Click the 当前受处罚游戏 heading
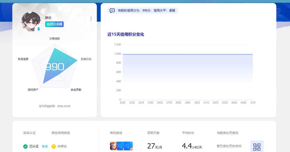This screenshot has width=290, height=152. tap(228, 133)
